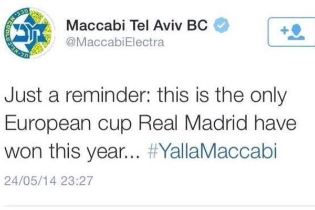Click the blue Star of David in the logo
Image resolution: width=315 pixels, height=210 pixels.
pyautogui.click(x=28, y=33)
